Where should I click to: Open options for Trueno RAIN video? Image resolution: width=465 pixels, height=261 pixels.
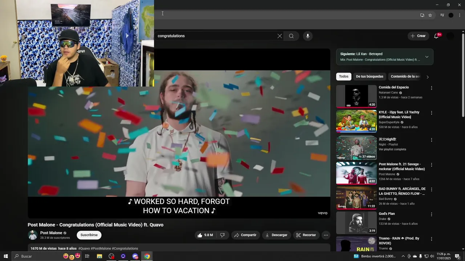coord(432,239)
